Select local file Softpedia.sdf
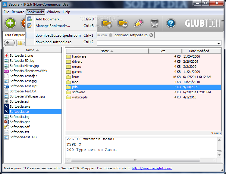This screenshot has height=174, width=226. click(x=33, y=127)
